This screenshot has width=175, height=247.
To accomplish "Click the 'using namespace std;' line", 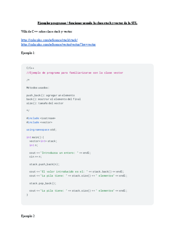I will pyautogui.click(x=41, y=130).
